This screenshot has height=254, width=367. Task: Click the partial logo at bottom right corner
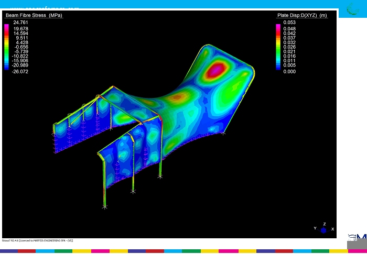[x=357, y=241]
